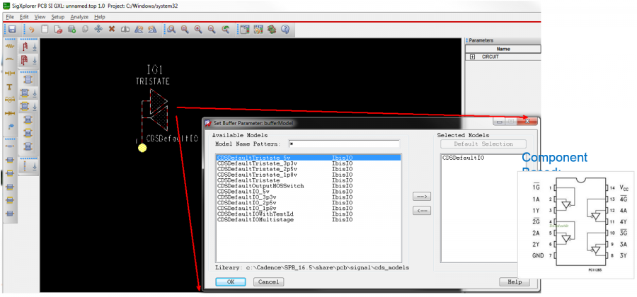The image size is (637, 297).
Task: Select the Move tool with four arrows
Action: (98, 30)
